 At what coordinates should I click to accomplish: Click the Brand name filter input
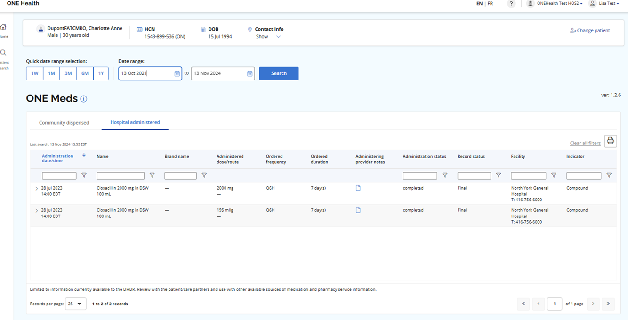(180, 176)
